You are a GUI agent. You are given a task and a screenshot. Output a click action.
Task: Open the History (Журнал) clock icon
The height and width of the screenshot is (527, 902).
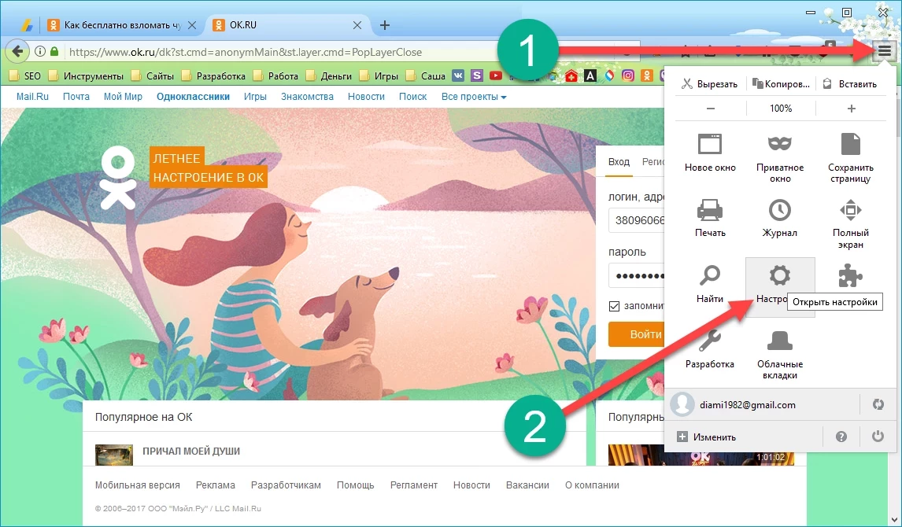point(779,211)
